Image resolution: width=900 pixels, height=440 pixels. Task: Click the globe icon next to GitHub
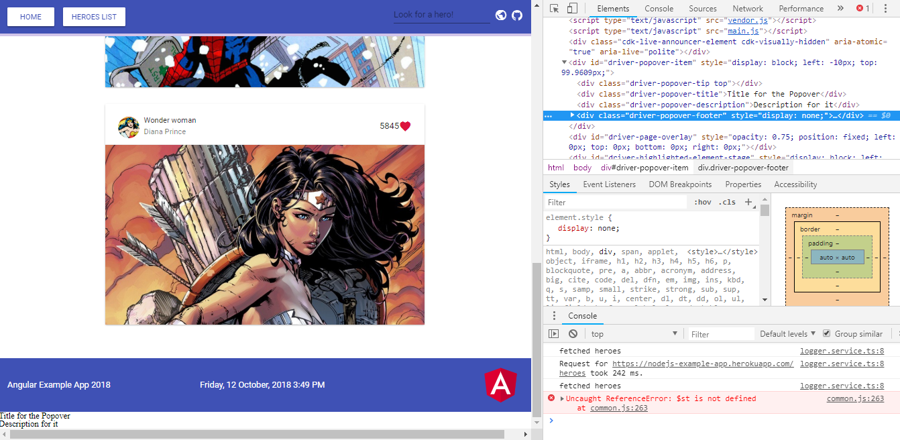501,14
